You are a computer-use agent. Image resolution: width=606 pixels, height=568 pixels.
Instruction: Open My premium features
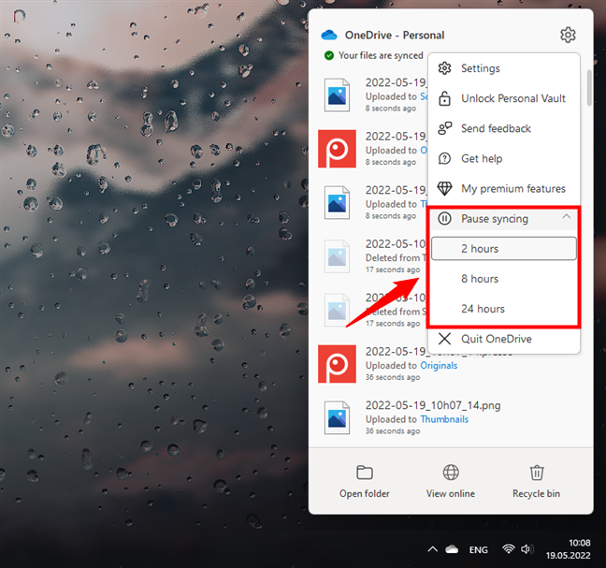click(x=504, y=189)
